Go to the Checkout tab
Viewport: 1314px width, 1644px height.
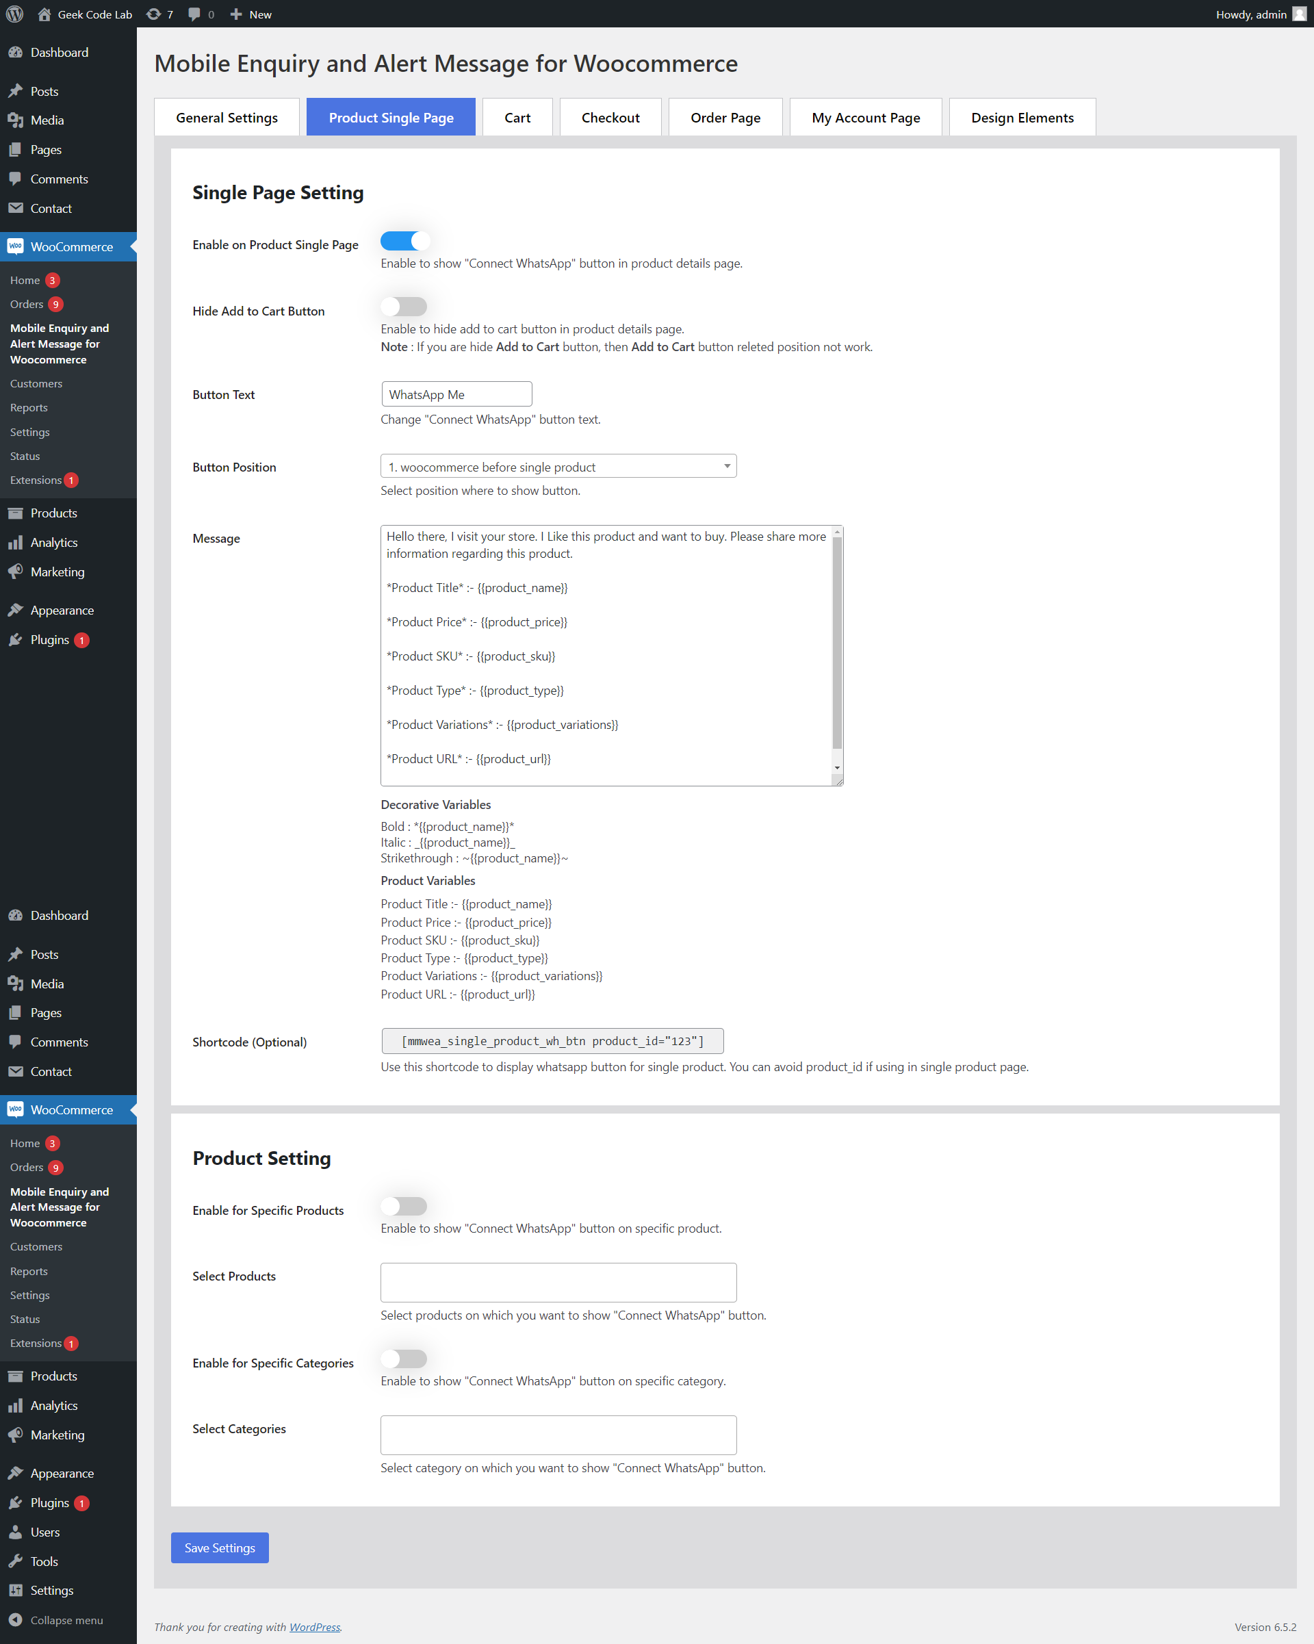(610, 118)
